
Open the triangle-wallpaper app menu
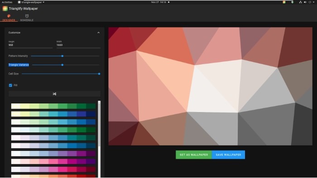[x=31, y=2]
